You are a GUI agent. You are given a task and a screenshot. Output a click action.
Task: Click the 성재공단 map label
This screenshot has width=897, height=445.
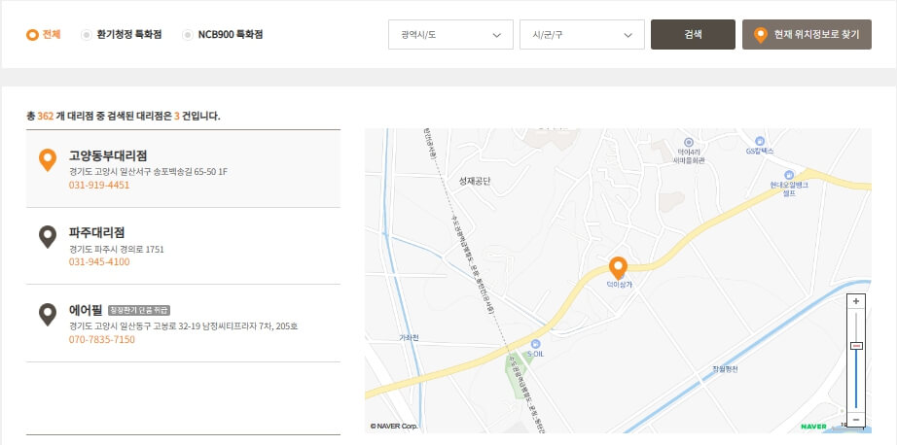(475, 182)
